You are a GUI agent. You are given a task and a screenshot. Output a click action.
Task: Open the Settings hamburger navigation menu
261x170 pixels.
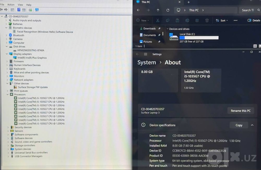[145, 54]
